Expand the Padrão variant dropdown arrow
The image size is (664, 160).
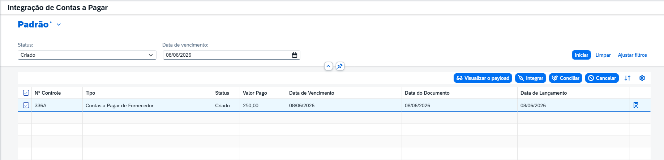[x=59, y=25]
